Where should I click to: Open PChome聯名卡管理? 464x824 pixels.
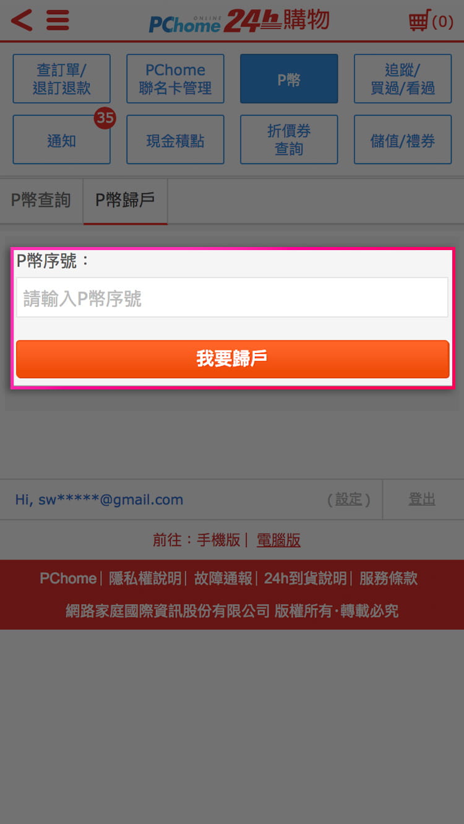click(x=176, y=79)
